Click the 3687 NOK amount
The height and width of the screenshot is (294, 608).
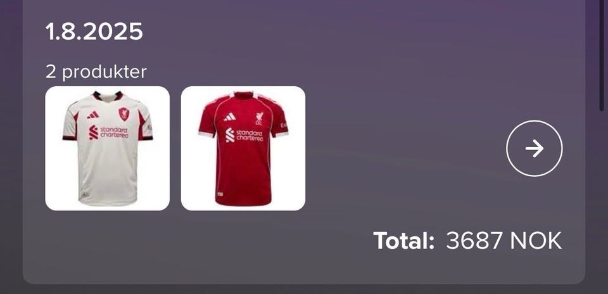coord(503,241)
